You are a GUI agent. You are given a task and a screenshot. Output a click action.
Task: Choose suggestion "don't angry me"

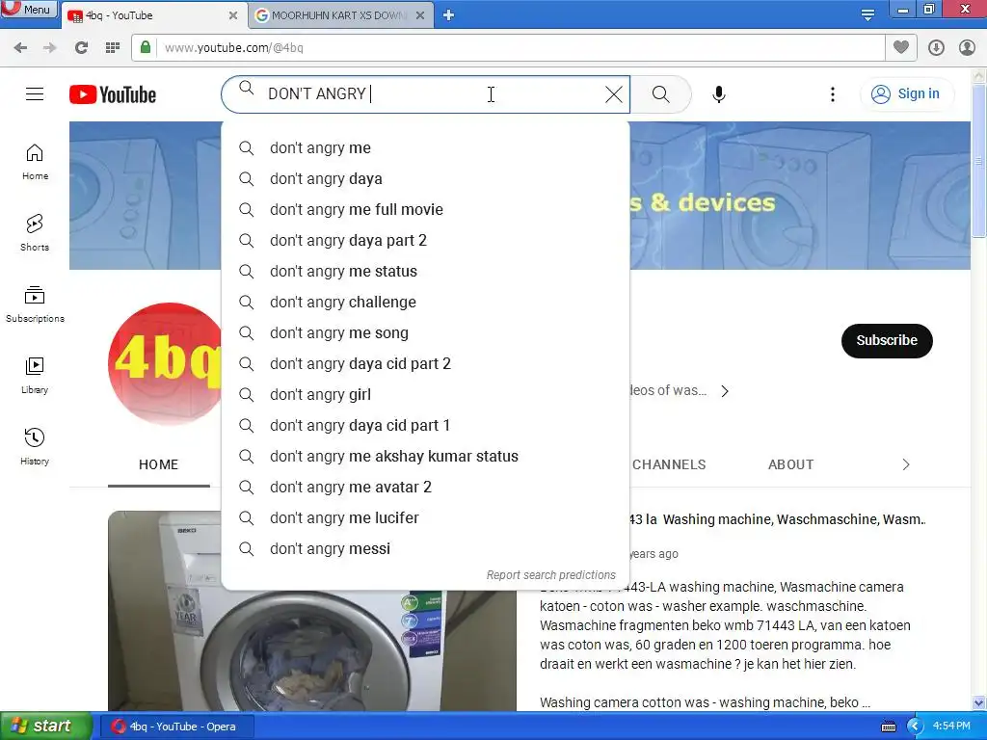tap(425, 147)
